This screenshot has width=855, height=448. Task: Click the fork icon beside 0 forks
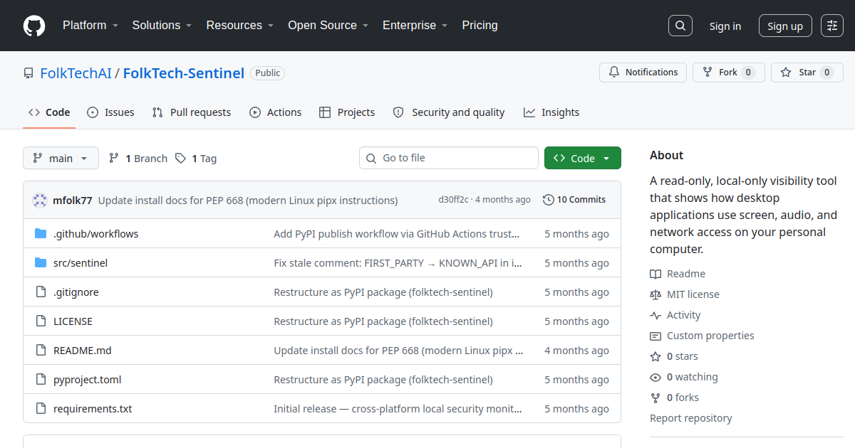pyautogui.click(x=655, y=398)
